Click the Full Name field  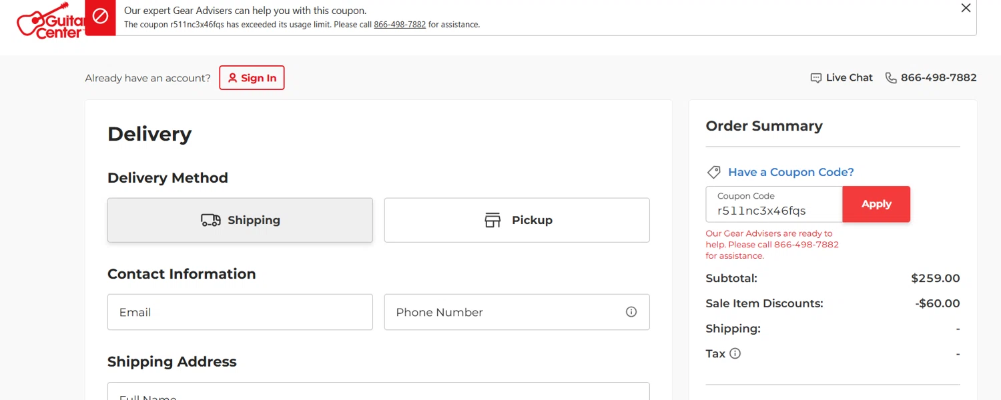(378, 393)
